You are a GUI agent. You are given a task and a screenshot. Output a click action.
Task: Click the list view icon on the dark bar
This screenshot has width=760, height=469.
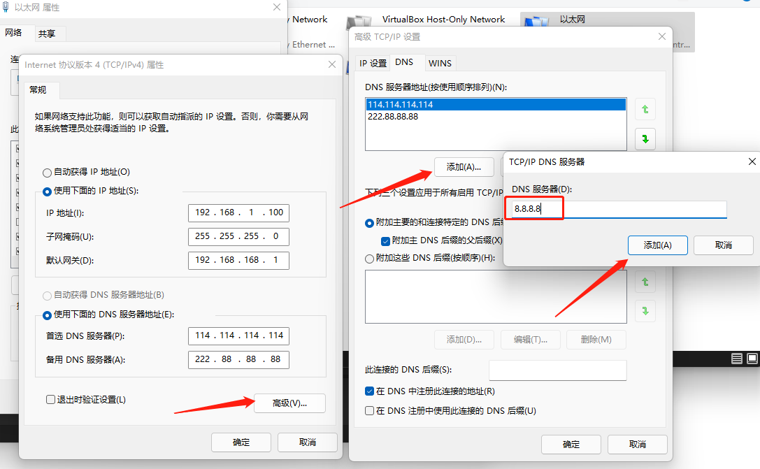[x=736, y=358]
